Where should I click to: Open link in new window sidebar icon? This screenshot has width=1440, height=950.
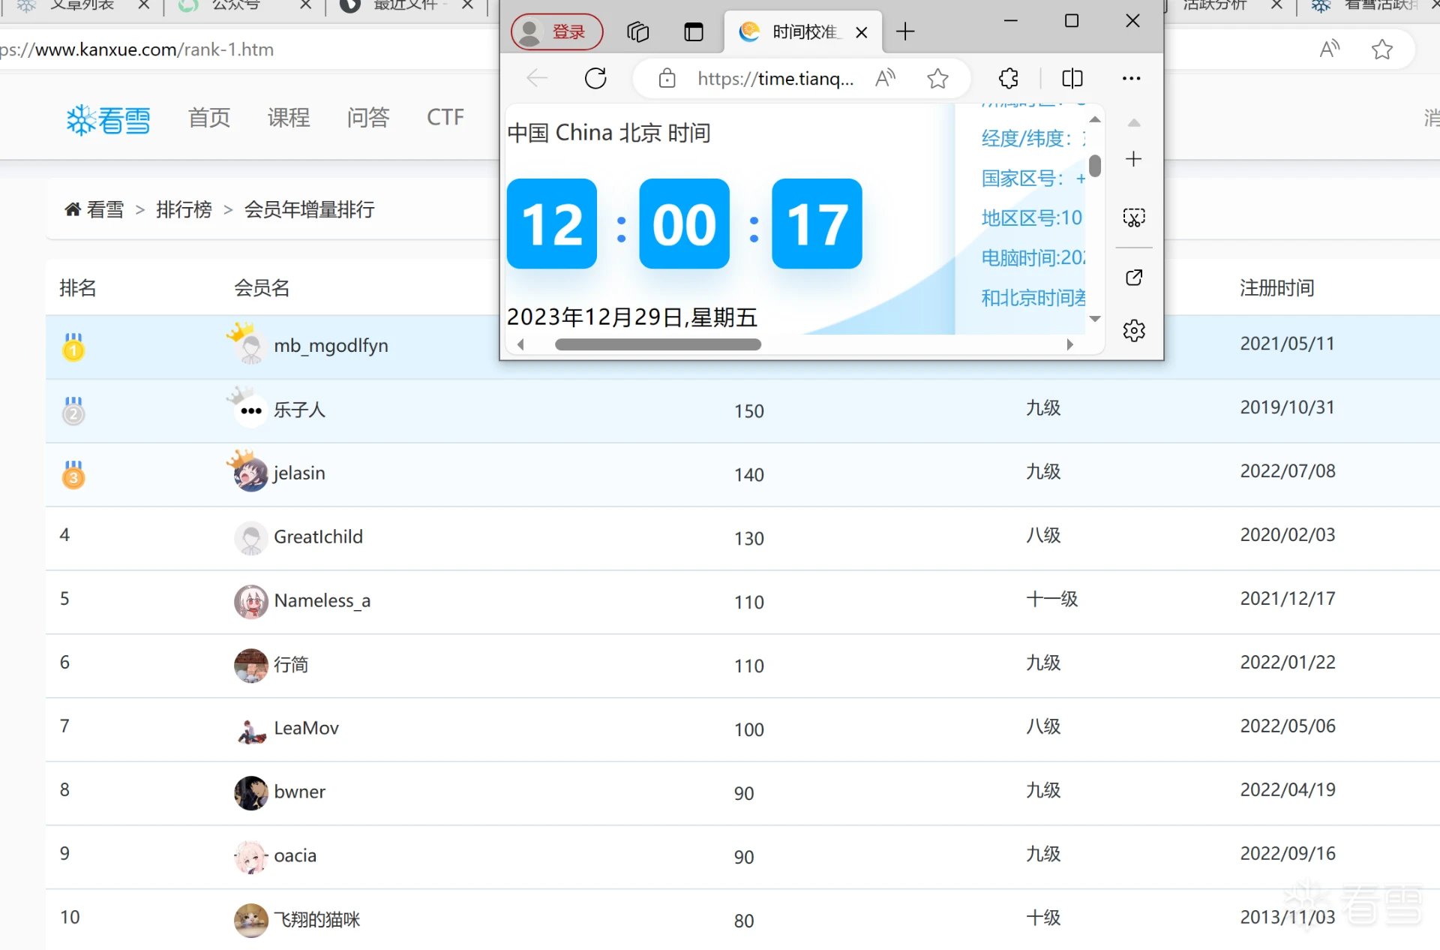tap(1134, 278)
